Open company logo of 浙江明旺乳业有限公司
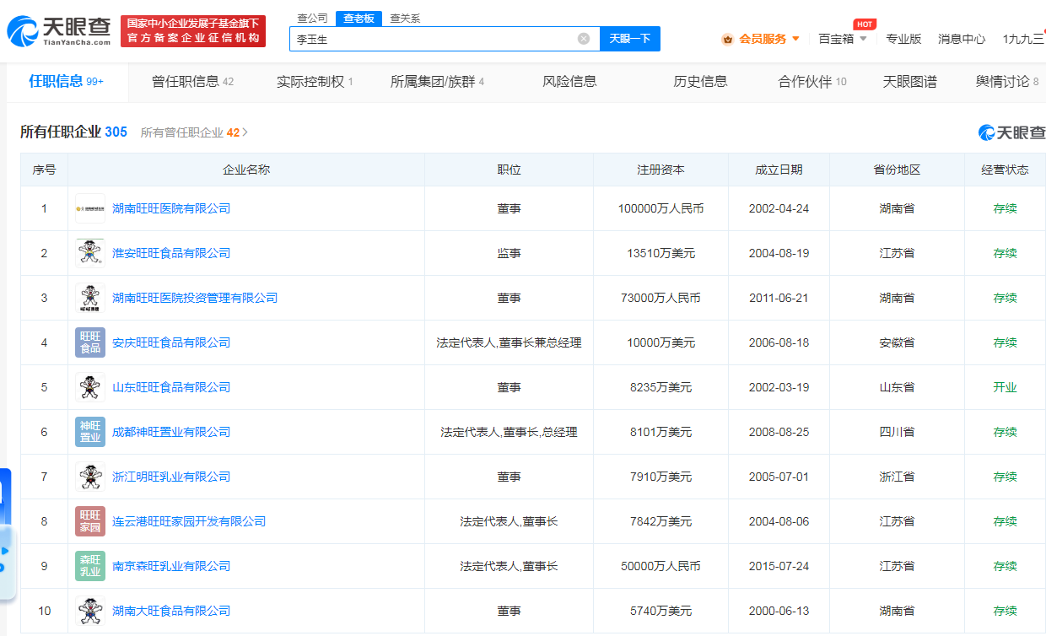Image resolution: width=1046 pixels, height=636 pixels. [90, 477]
